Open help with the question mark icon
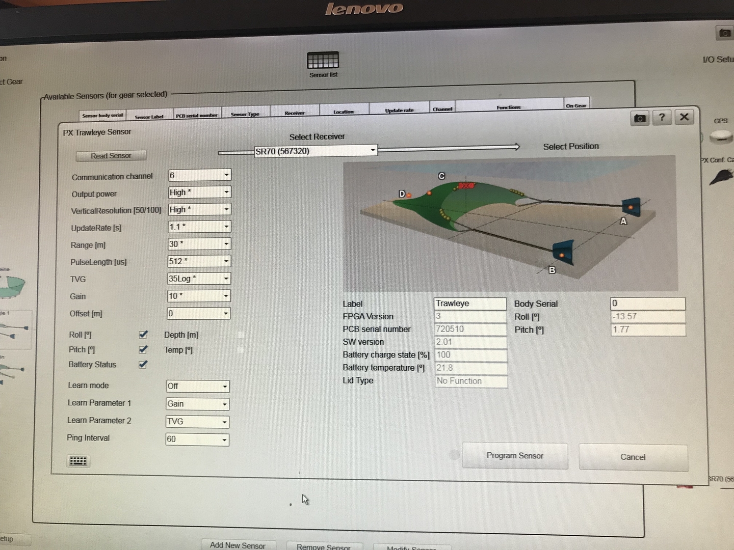Screen dimensions: 734x550 [662, 118]
